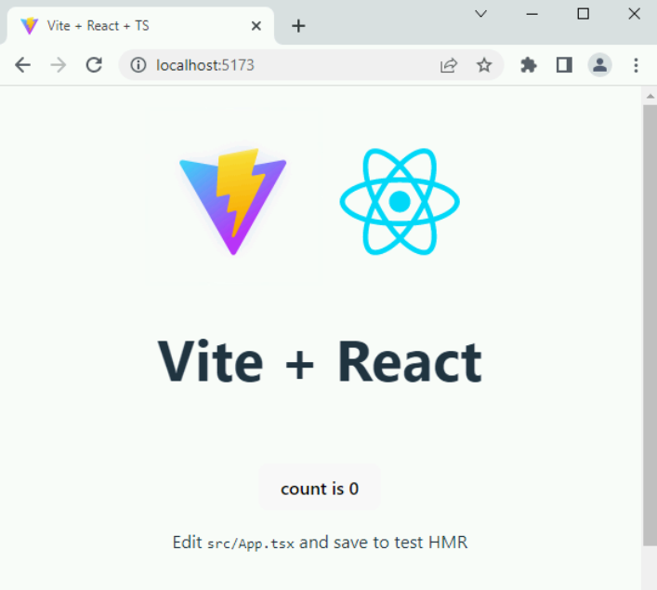The height and width of the screenshot is (590, 657).
Task: Minimize the browser window
Action: click(x=532, y=14)
